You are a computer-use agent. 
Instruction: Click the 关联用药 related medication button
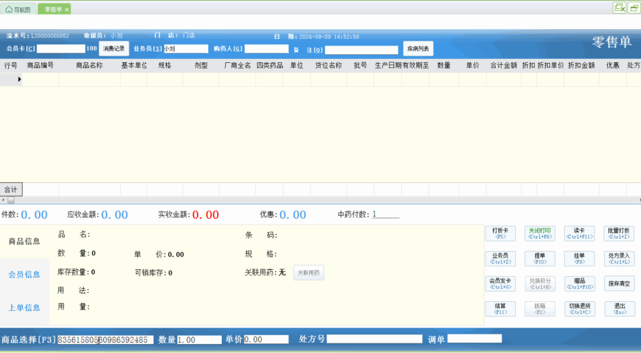[x=309, y=273]
